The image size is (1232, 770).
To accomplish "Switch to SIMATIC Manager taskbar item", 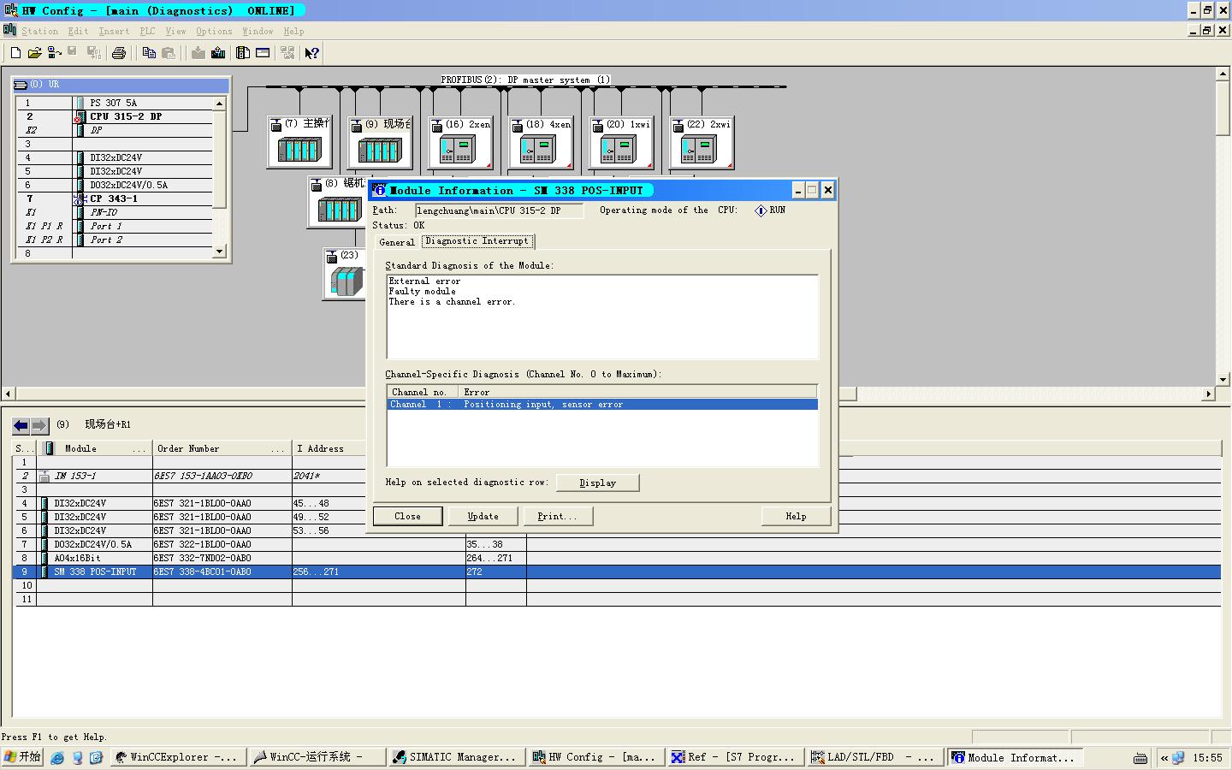I will click(x=456, y=757).
